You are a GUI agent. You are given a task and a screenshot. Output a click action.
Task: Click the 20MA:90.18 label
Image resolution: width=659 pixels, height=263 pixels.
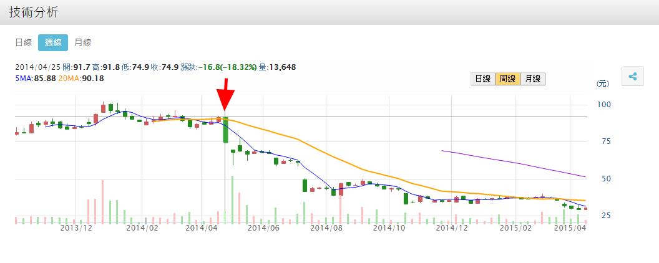(81, 79)
